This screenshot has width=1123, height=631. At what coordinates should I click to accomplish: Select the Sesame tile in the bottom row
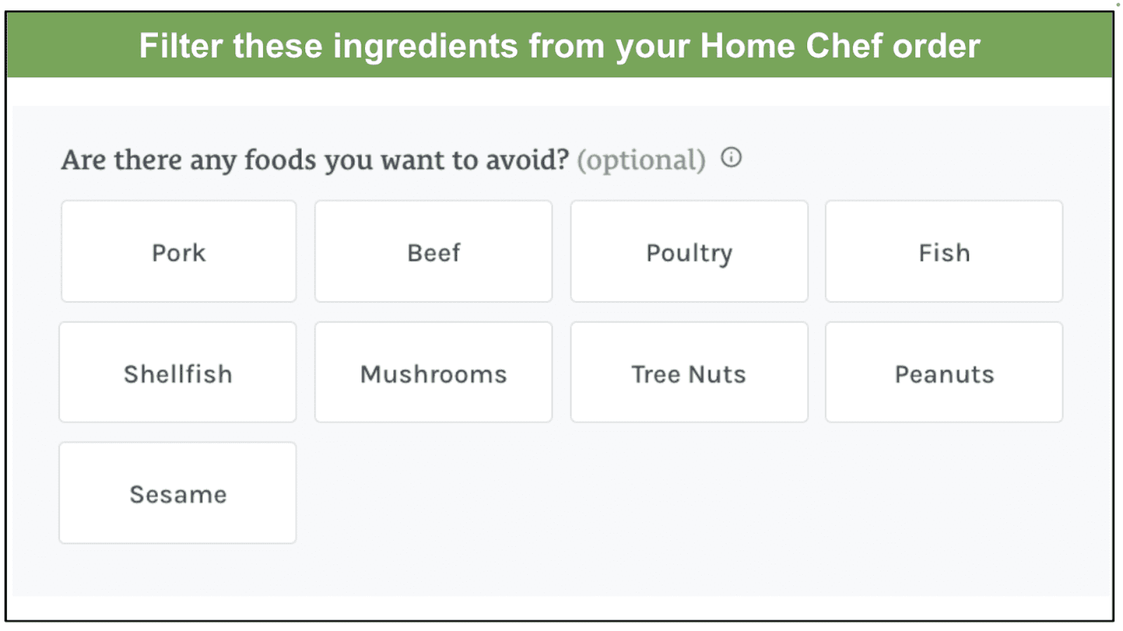[178, 493]
